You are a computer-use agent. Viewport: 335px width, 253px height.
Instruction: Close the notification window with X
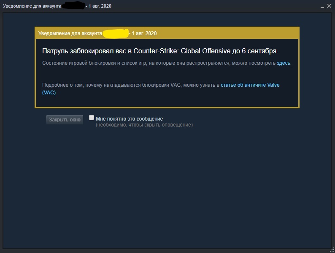[x=329, y=6]
